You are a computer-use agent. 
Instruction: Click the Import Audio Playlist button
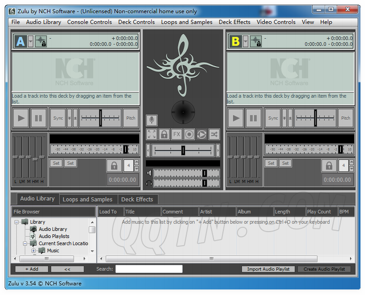[268, 269]
